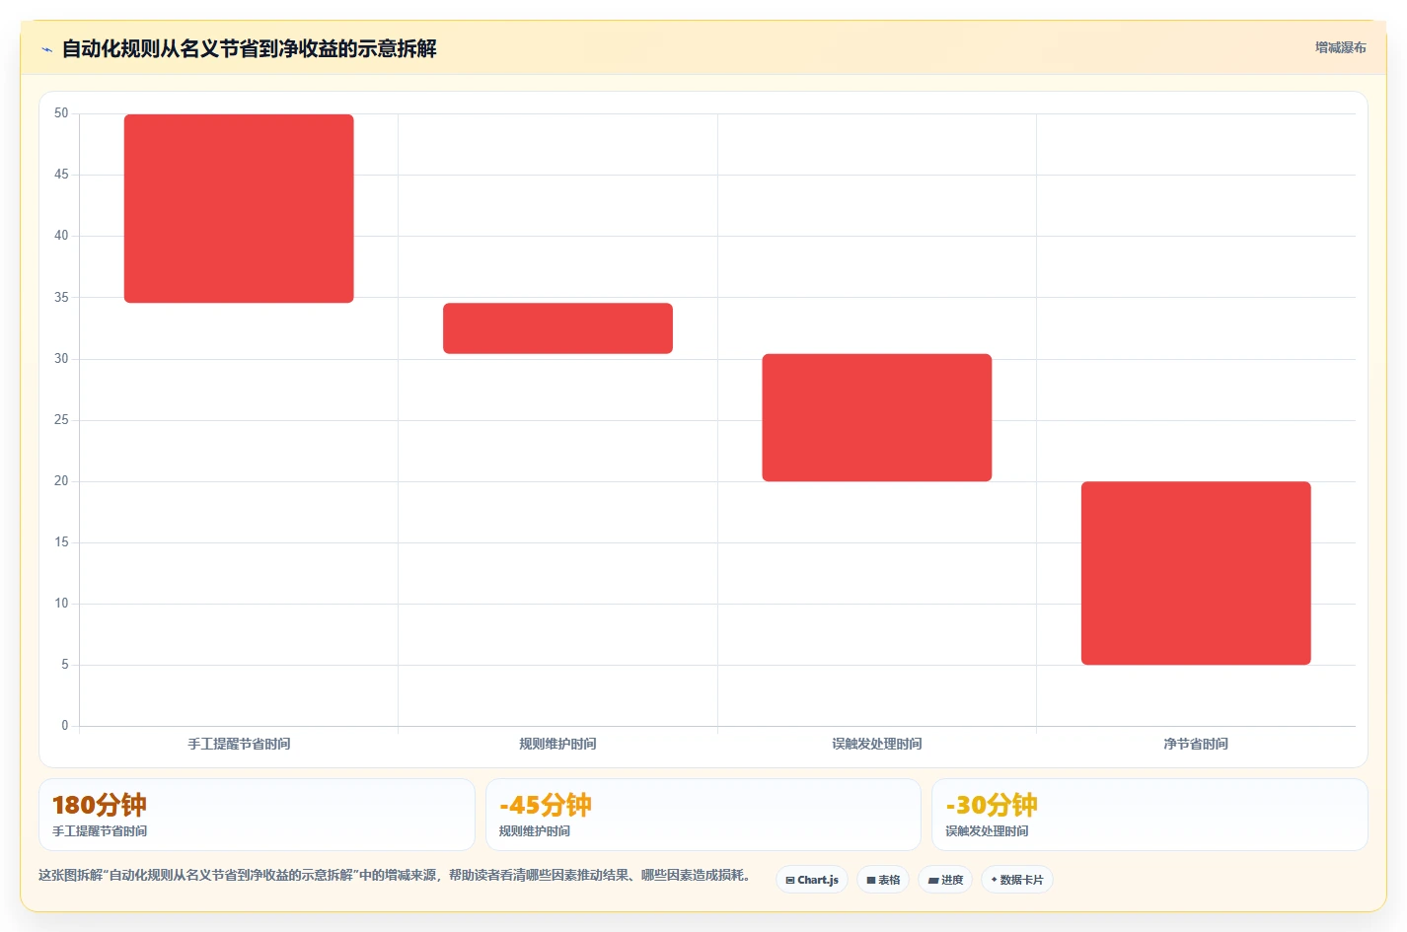This screenshot has height=932, width=1407.
Task: Click the red bar for 手工提醒节省时间
Action: (x=239, y=208)
